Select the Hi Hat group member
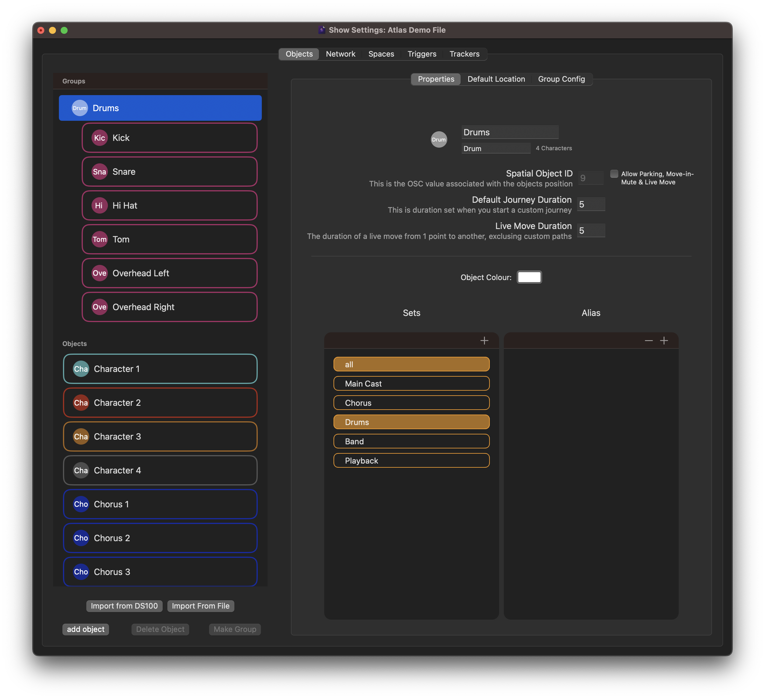This screenshot has width=765, height=699. pos(169,205)
